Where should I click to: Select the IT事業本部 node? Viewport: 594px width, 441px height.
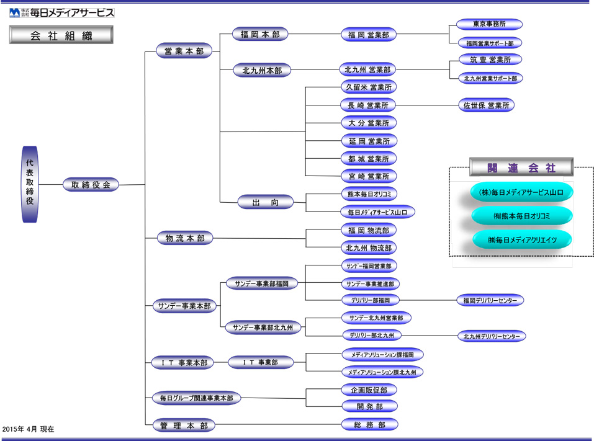[182, 363]
